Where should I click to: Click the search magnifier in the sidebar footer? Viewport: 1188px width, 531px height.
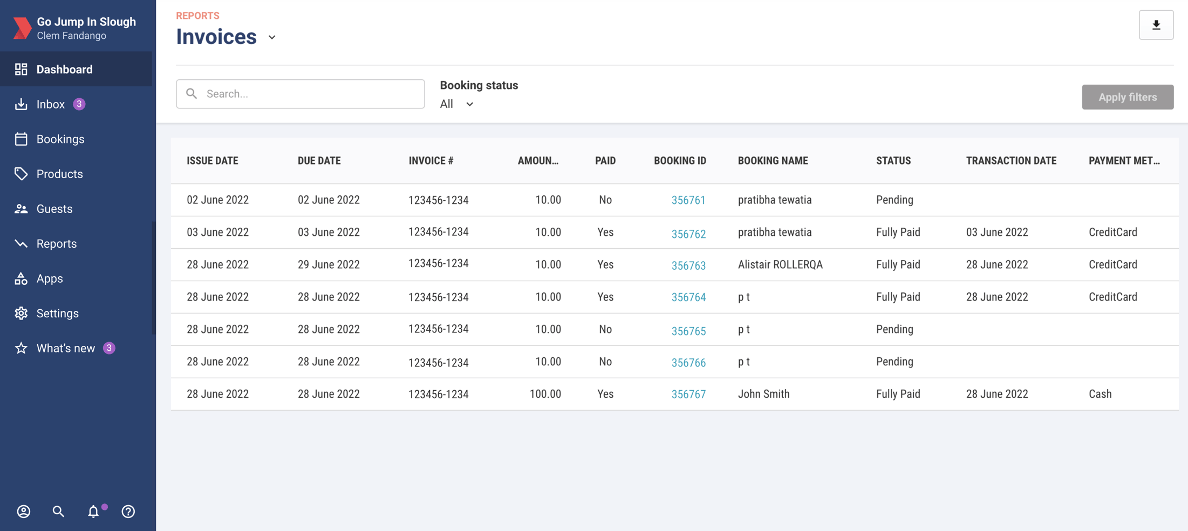(58, 512)
